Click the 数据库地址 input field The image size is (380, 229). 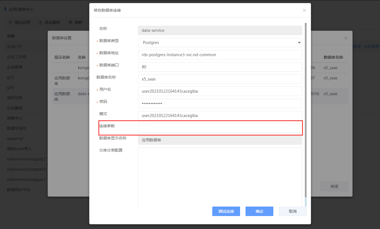[x=220, y=55]
